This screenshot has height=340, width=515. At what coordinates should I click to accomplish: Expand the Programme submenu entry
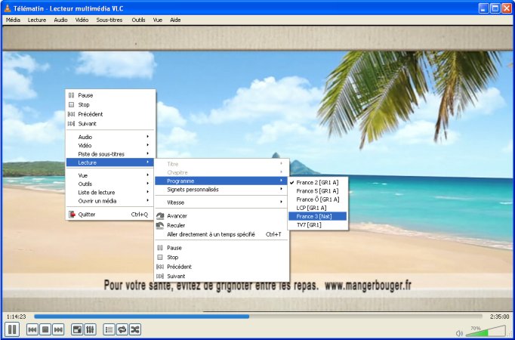tap(222, 181)
